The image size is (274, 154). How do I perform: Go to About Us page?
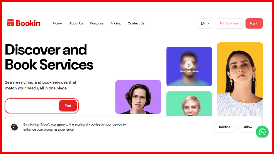click(x=76, y=23)
